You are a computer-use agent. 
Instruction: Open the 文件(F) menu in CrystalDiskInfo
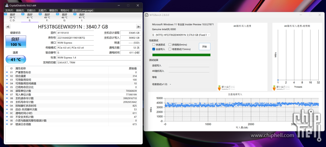point(9,10)
